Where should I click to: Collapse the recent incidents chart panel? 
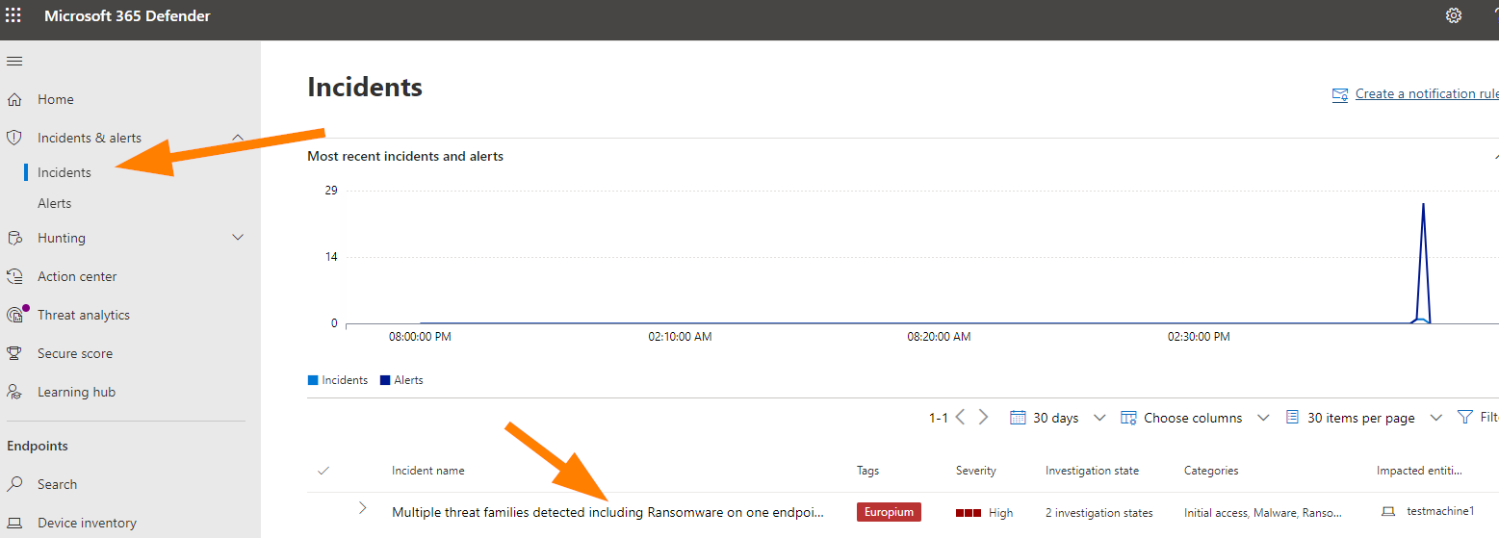(1495, 156)
